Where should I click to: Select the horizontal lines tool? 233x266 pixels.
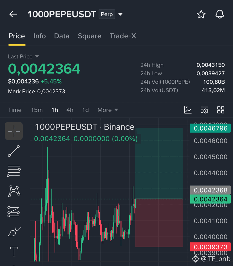click(14, 171)
